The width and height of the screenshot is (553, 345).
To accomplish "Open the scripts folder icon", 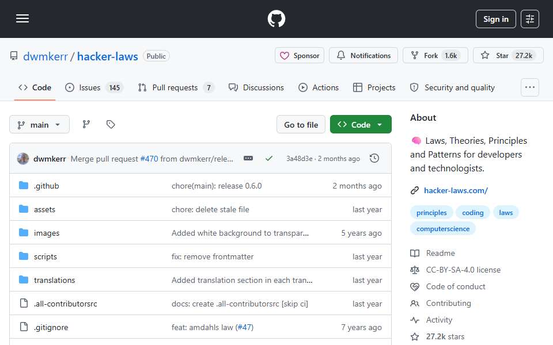I will pyautogui.click(x=24, y=256).
